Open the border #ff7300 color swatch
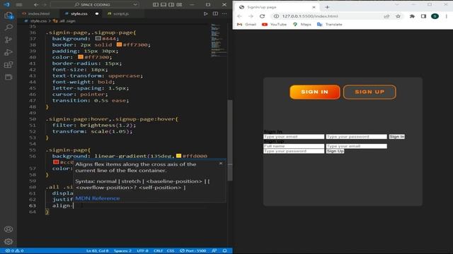 pos(119,44)
